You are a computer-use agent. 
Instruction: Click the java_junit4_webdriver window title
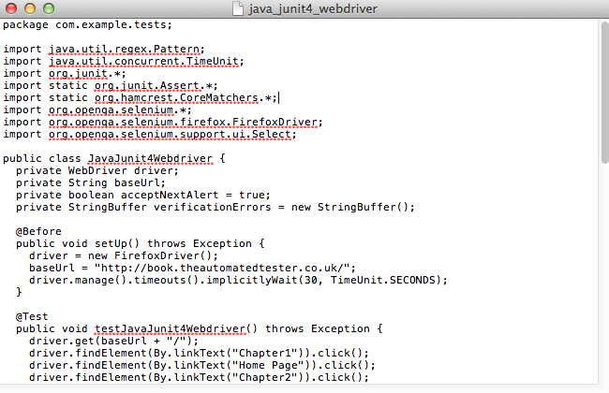pyautogui.click(x=313, y=9)
